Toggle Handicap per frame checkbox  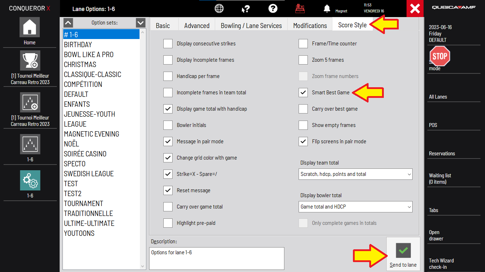click(x=168, y=76)
